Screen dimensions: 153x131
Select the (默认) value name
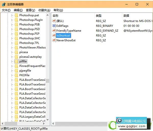[60, 21]
